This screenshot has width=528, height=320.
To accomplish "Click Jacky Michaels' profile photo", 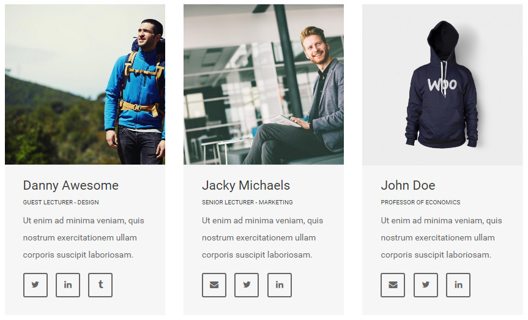I will (x=264, y=84).
